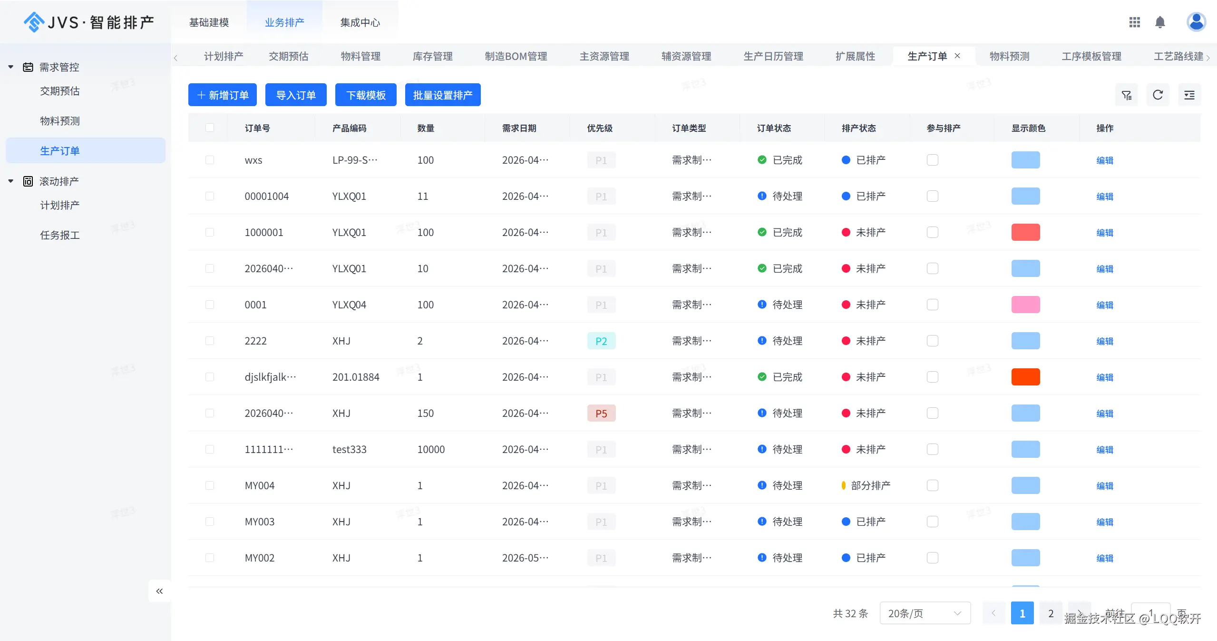The height and width of the screenshot is (641, 1217).
Task: Close the 生产订单 tab
Action: tap(957, 56)
